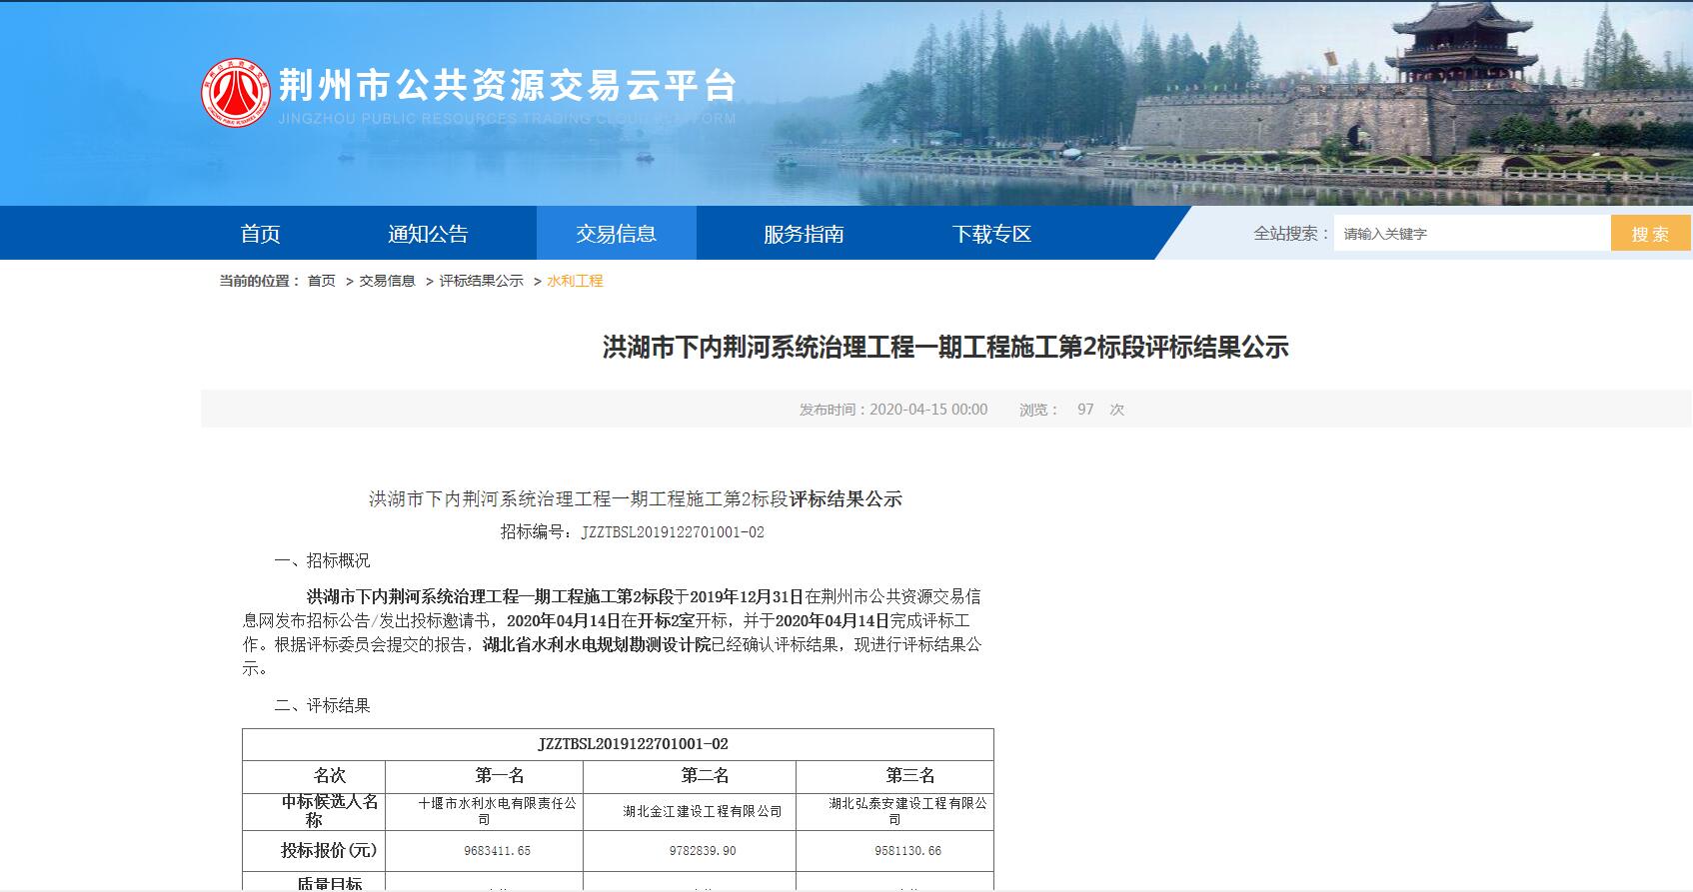Viewport: 1693px width, 892px height.
Task: Select first-place bidder 十堰市水利水电有限责任公司 cell
Action: point(484,811)
